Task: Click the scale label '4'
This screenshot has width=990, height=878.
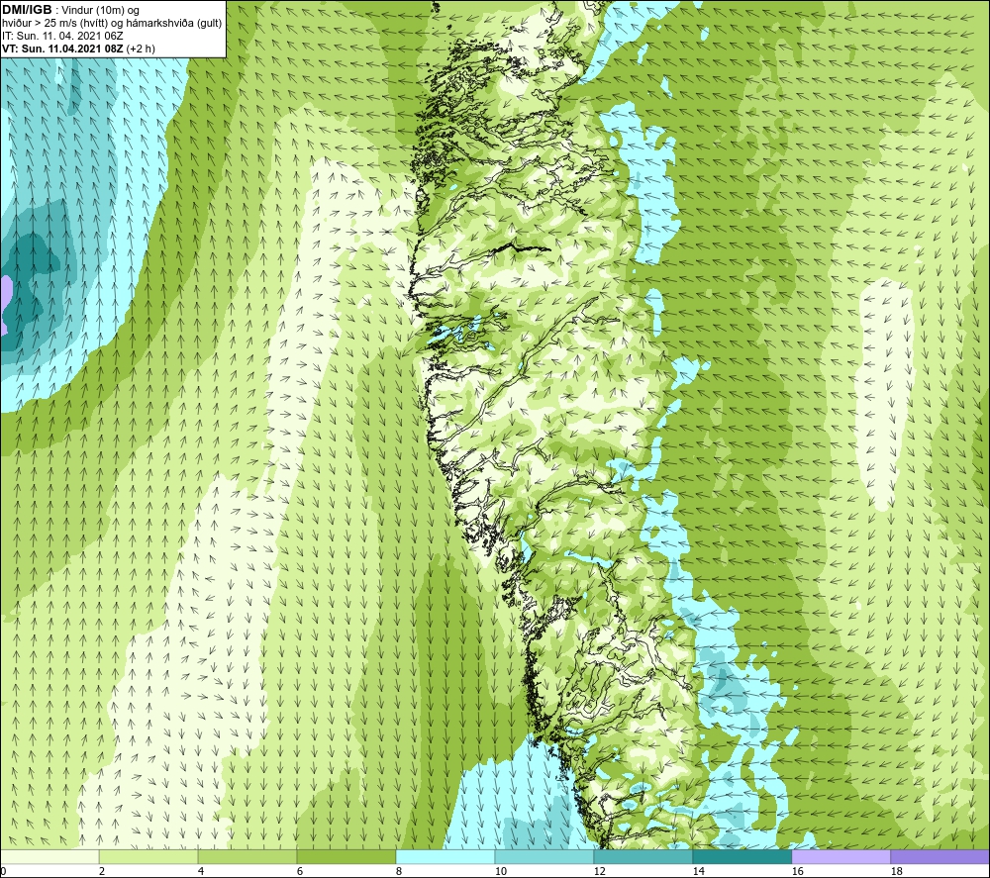Action: point(201,872)
